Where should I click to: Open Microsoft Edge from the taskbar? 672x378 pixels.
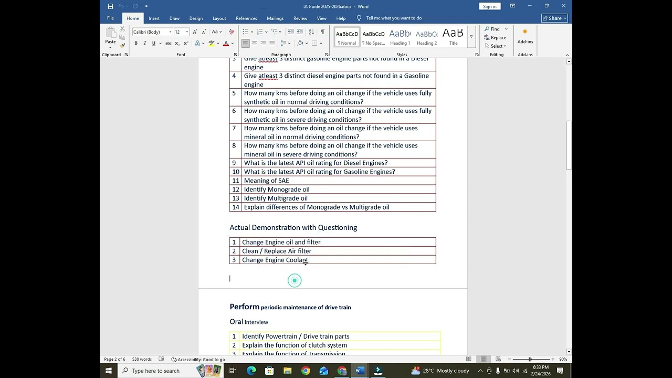pos(251,371)
